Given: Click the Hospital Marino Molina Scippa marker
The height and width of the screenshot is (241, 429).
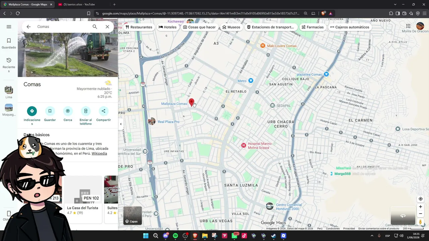Looking at the screenshot, I should click(x=244, y=145).
